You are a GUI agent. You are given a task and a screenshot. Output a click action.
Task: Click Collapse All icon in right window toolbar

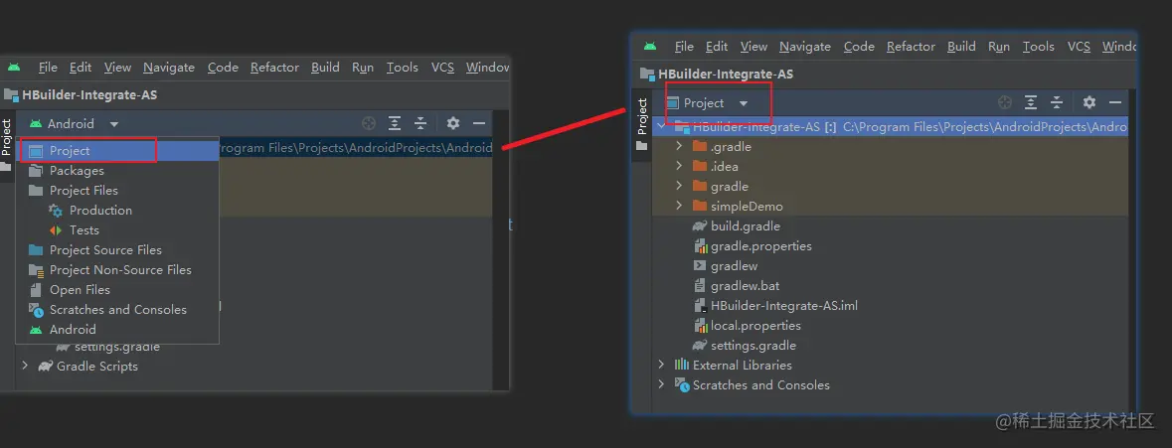click(x=1057, y=102)
